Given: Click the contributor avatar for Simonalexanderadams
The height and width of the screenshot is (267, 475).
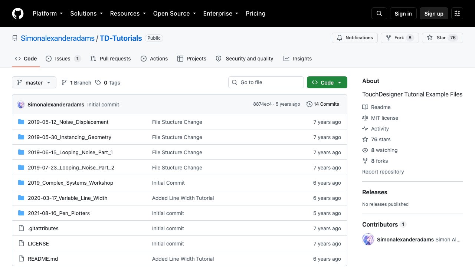Looking at the screenshot, I should pos(368,240).
